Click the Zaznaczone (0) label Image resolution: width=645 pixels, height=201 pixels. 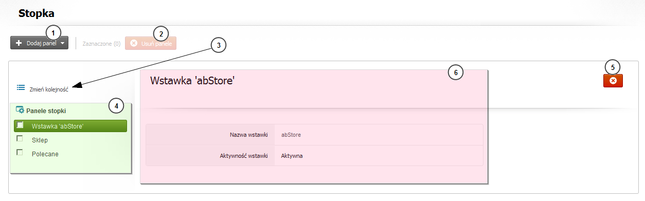[101, 44]
